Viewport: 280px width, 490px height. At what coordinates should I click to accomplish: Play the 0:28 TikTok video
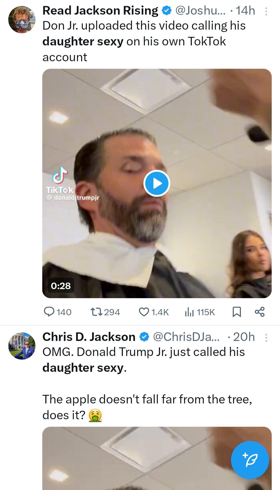pos(157,184)
